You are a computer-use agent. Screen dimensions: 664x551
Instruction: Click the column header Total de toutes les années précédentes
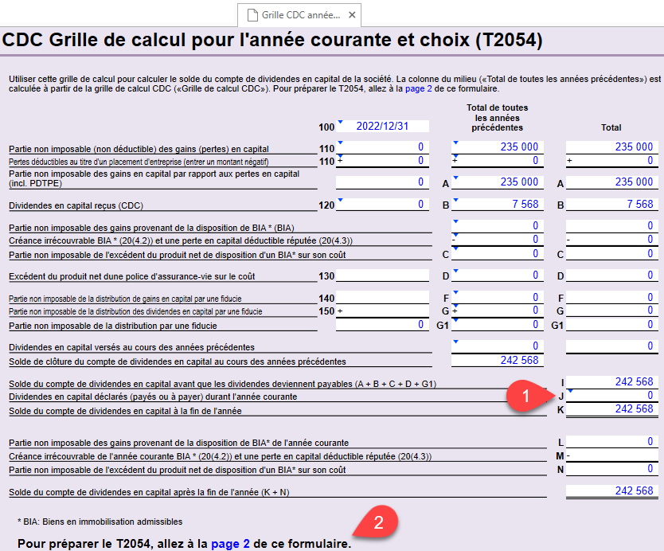coord(498,118)
